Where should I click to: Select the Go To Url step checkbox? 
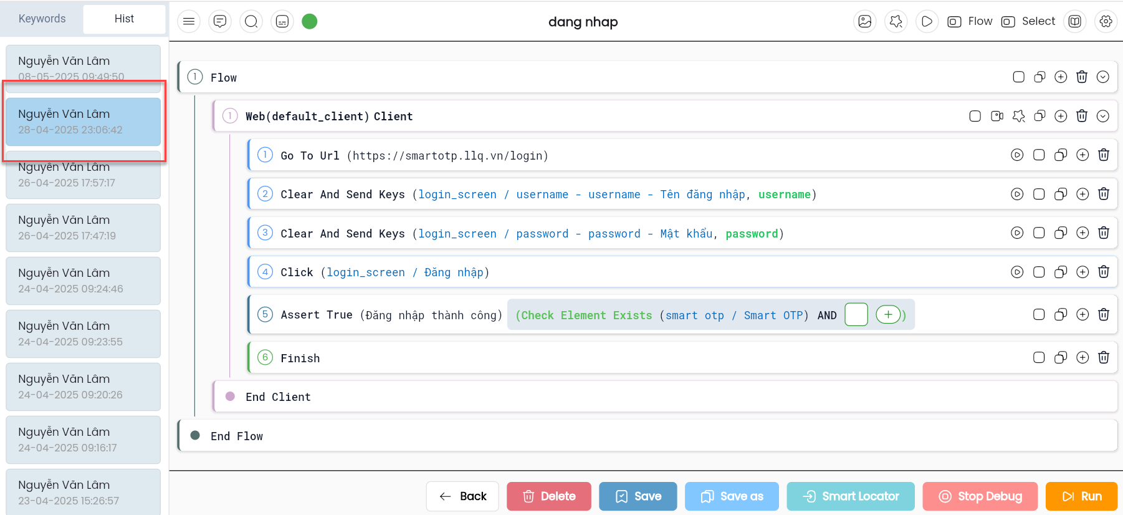click(1039, 155)
